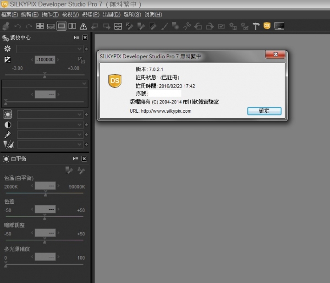The height and width of the screenshot is (283, 330).
Task: Toggle the highlight warning triangle icon
Action: click(x=83, y=26)
